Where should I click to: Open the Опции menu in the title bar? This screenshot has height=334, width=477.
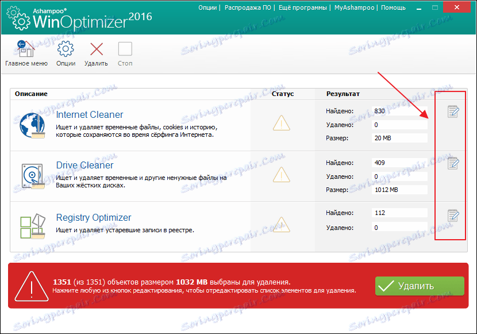207,7
